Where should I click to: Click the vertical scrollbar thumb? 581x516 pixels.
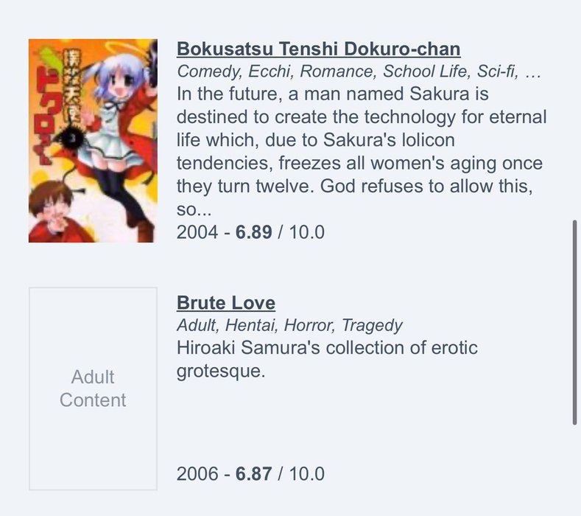click(x=574, y=322)
